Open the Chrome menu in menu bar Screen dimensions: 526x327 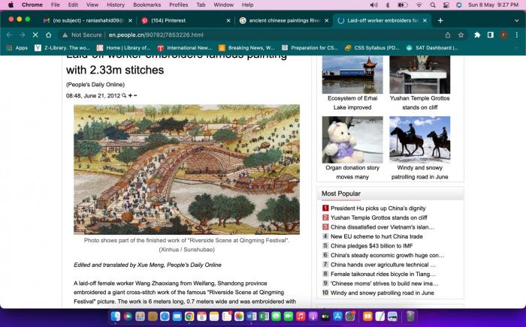tap(32, 4)
